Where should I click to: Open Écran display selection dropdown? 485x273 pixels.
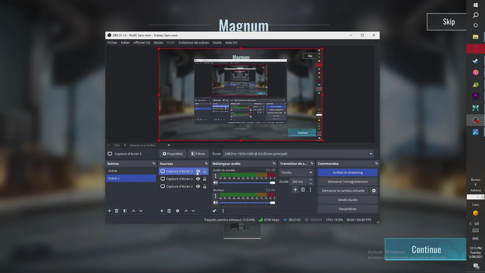click(298, 154)
